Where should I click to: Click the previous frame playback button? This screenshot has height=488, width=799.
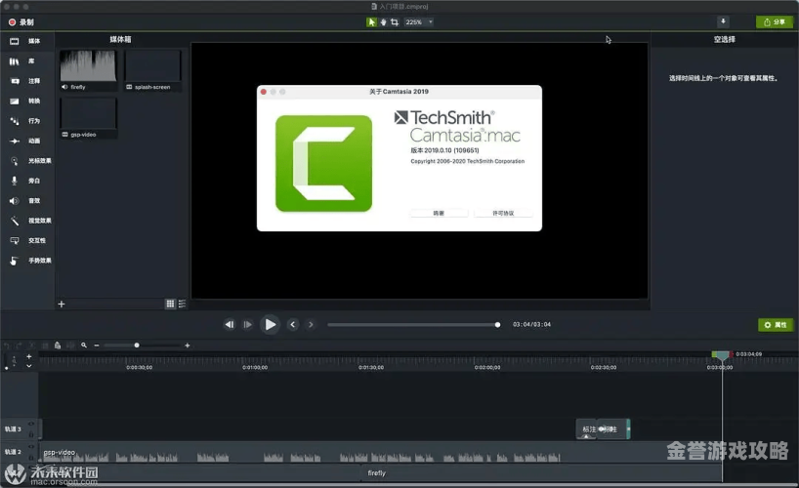pos(230,324)
